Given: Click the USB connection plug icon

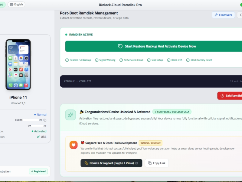Looking at the screenshot, I should click(38, 137).
